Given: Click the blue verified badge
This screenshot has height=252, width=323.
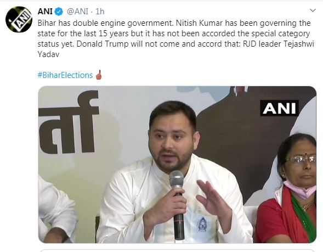Looking at the screenshot, I should 59,12.
